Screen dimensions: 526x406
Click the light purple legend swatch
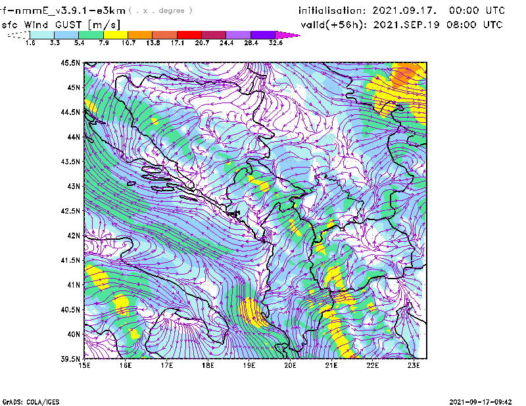tap(238, 35)
